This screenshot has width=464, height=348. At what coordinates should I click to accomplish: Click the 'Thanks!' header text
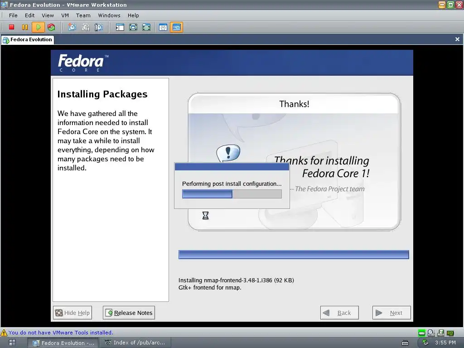coord(294,104)
